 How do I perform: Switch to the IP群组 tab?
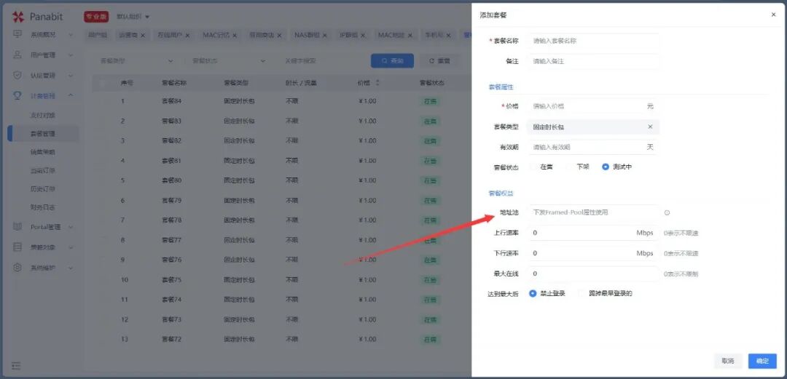tap(348, 35)
